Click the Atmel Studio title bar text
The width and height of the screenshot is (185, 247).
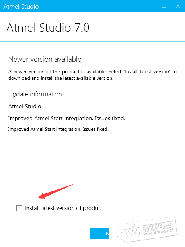[x=21, y=7]
